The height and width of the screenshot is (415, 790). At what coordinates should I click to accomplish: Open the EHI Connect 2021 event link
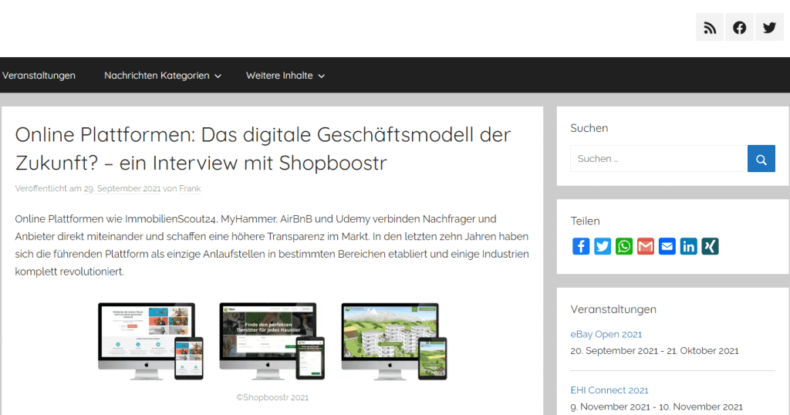click(609, 390)
